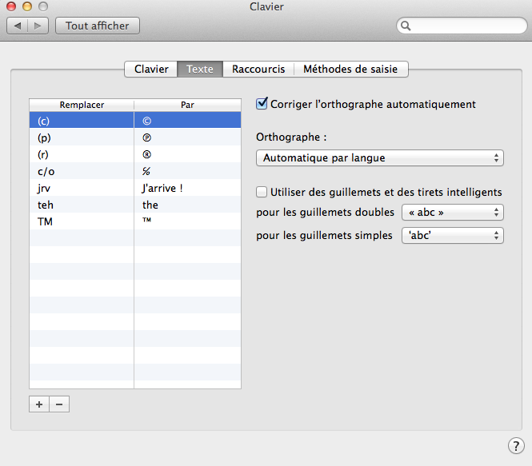532x466 pixels.
Task: Click in the search field
Action: [x=462, y=26]
